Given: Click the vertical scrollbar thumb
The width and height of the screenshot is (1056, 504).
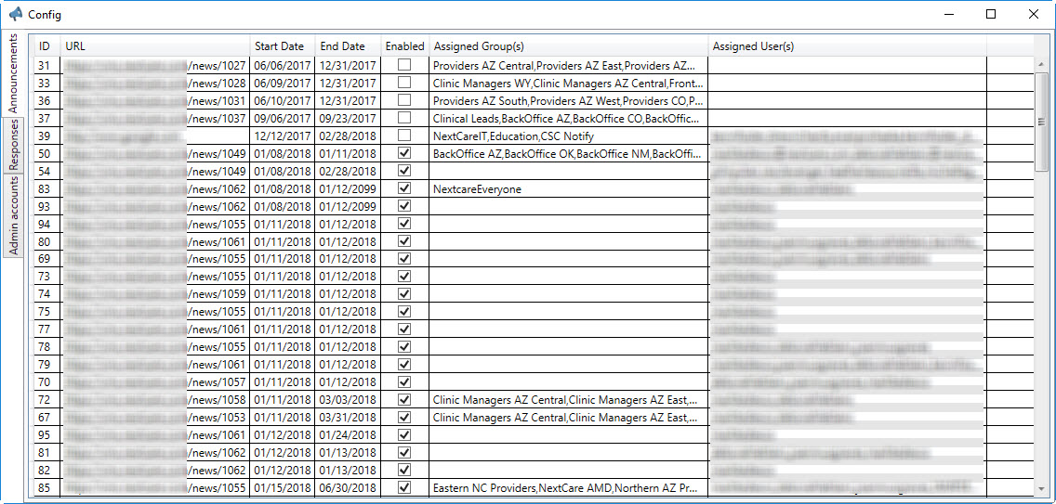Looking at the screenshot, I should click(1042, 121).
